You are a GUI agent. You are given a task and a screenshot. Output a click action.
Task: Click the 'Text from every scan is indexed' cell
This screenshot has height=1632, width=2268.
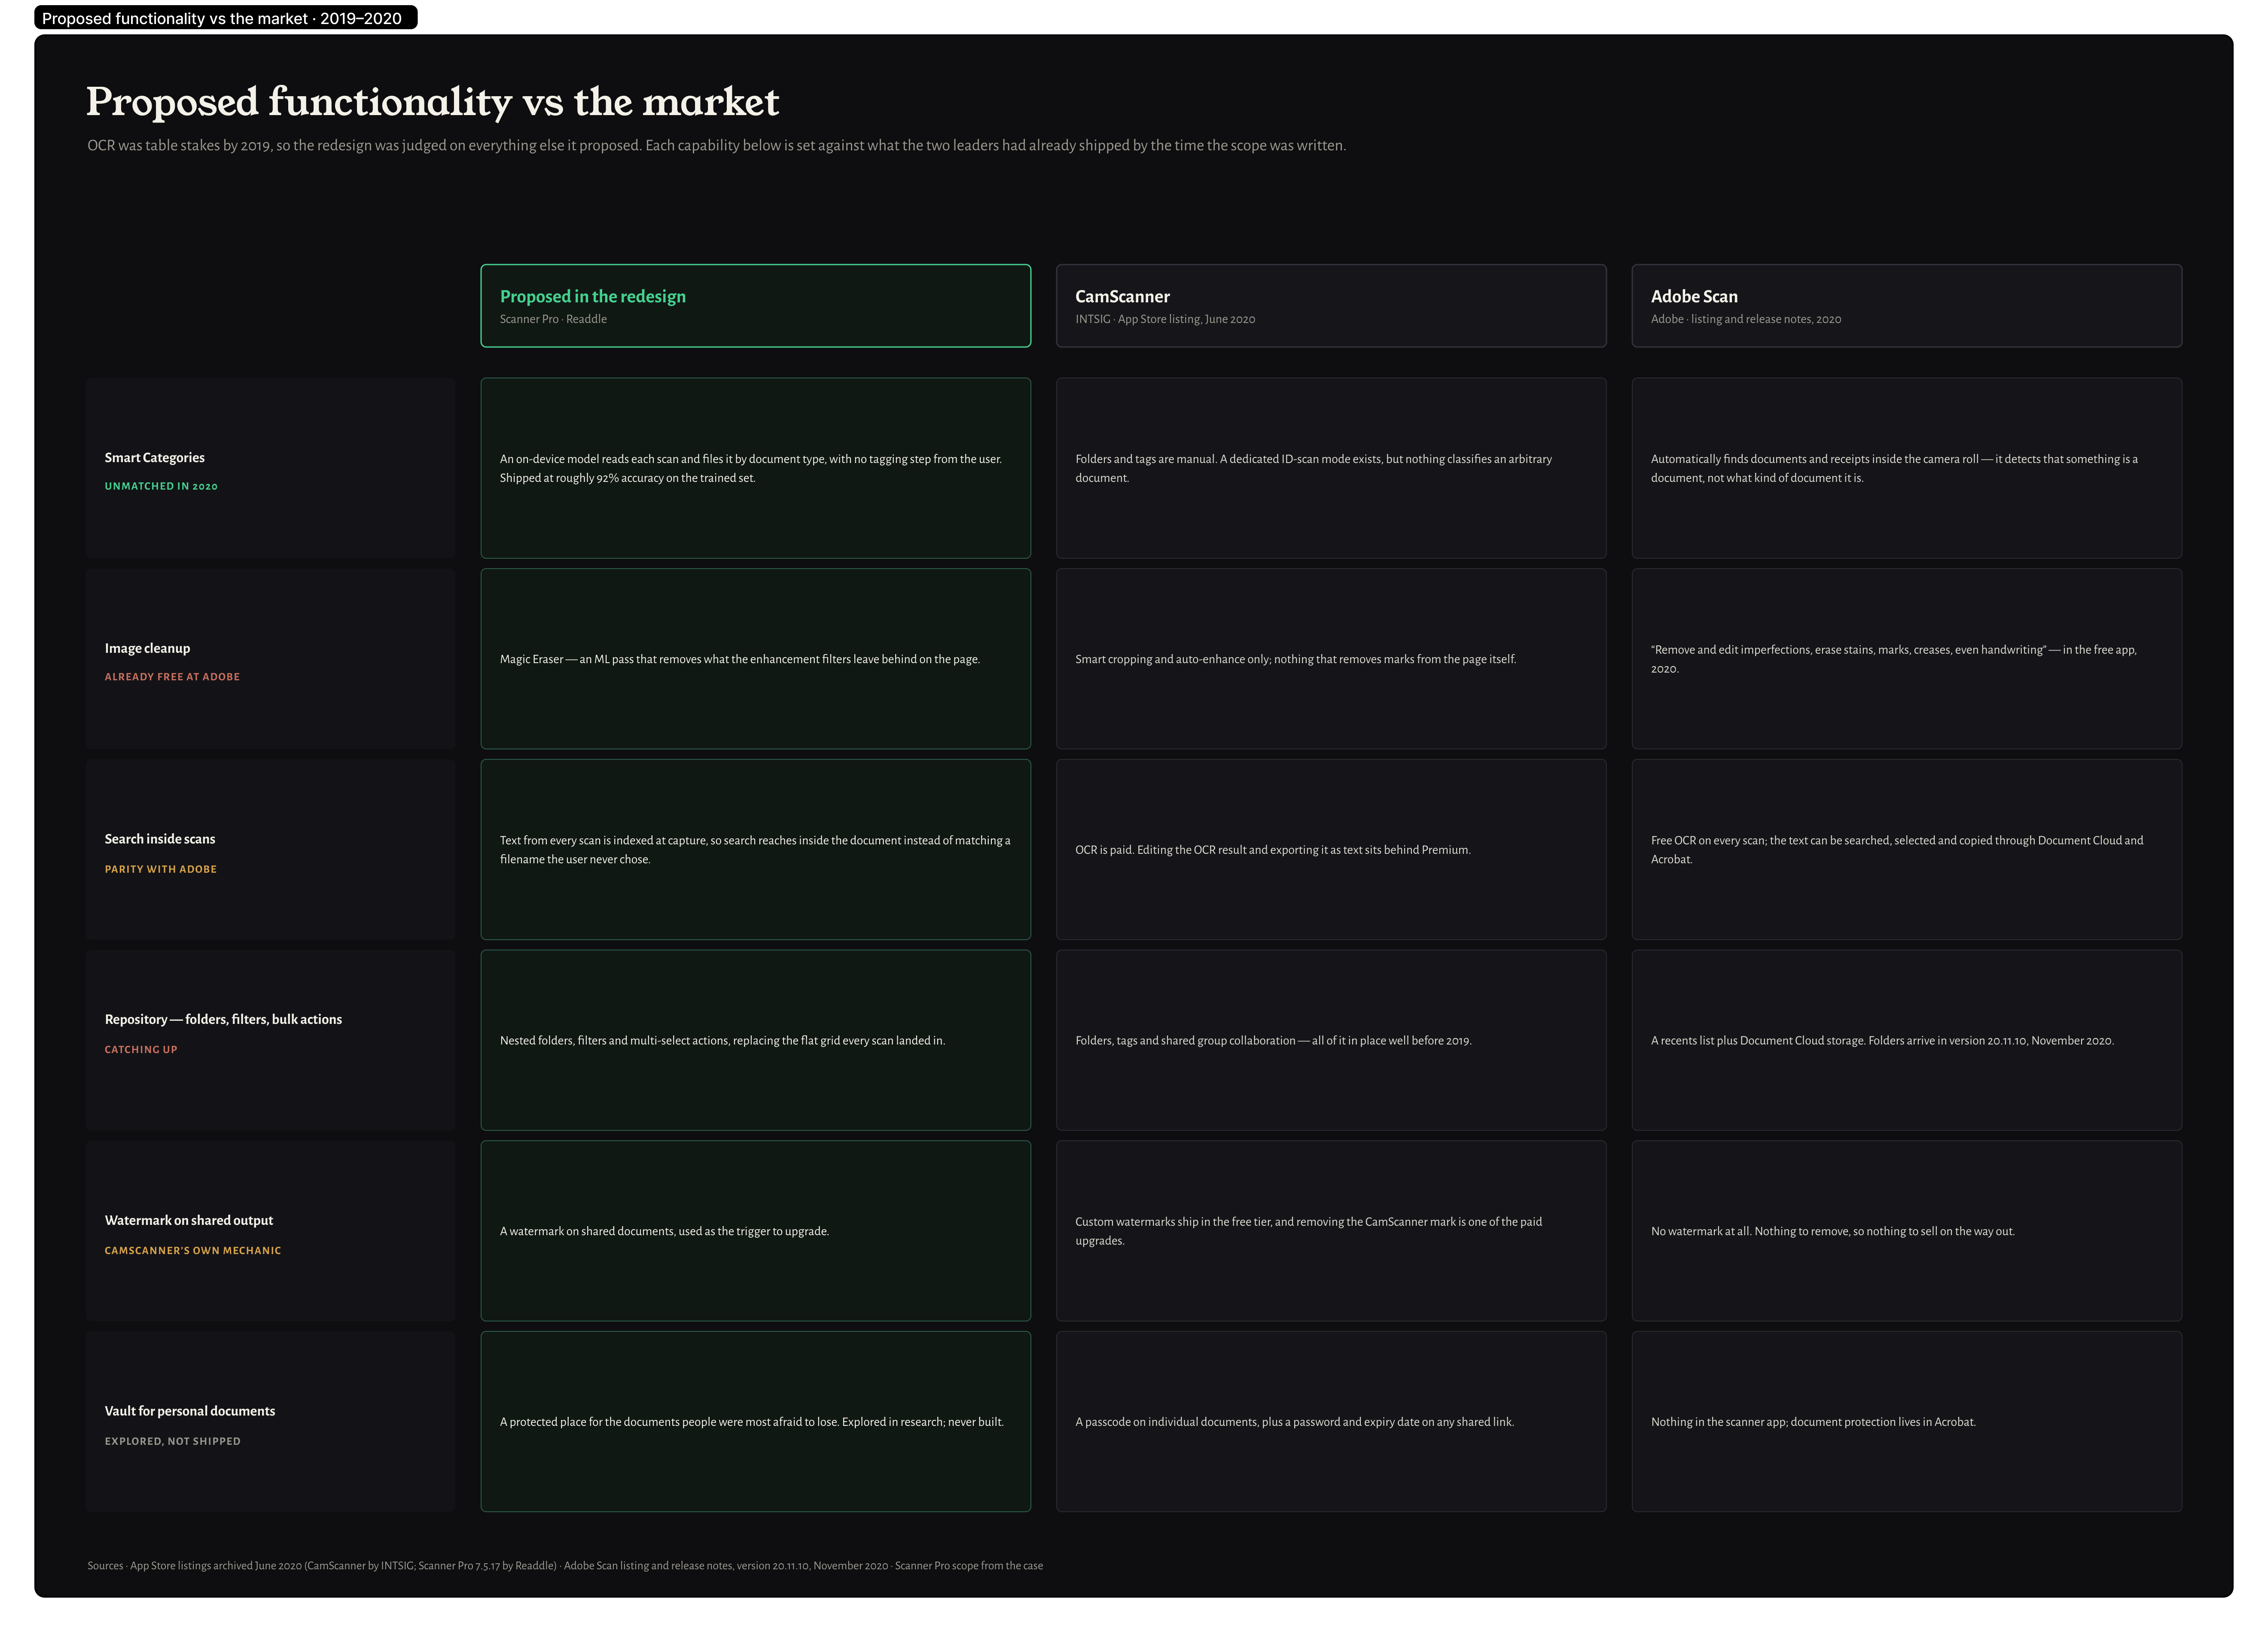tap(755, 850)
